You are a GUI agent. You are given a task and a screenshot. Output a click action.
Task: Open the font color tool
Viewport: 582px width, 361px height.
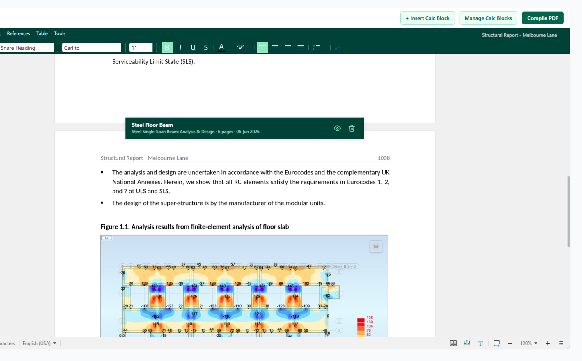[x=221, y=47]
